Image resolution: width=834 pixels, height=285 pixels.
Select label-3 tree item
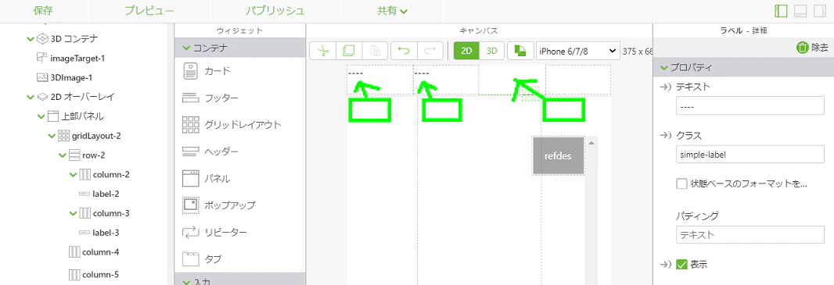pos(106,233)
